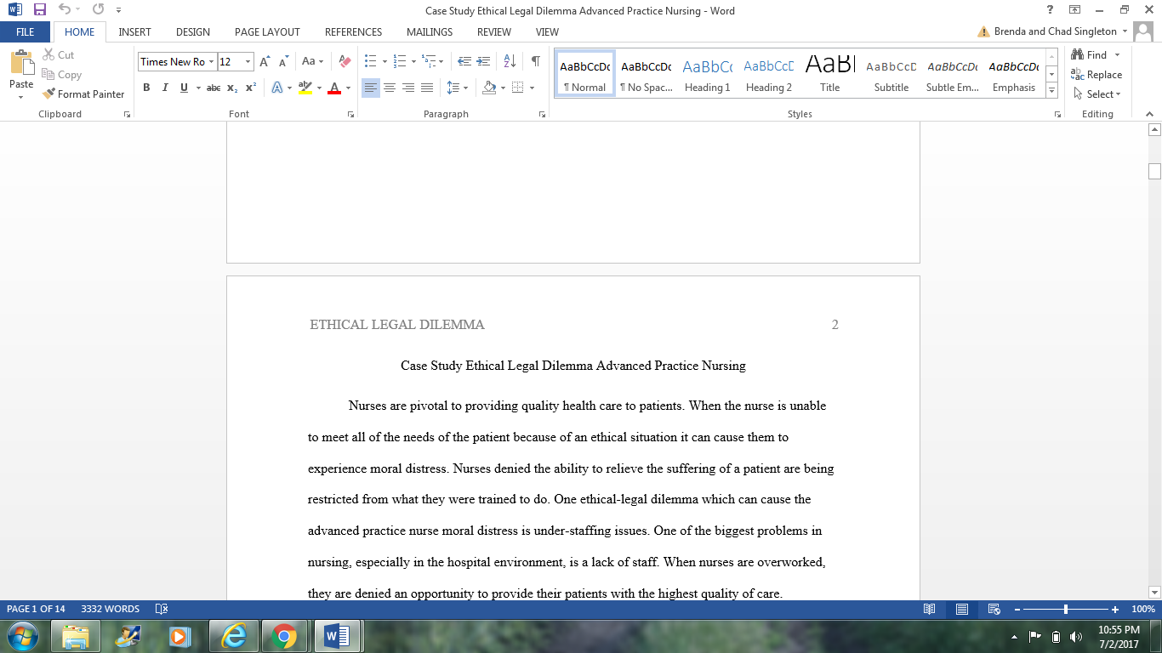This screenshot has width=1162, height=653.
Task: Click the text highlight color button
Action: [305, 88]
